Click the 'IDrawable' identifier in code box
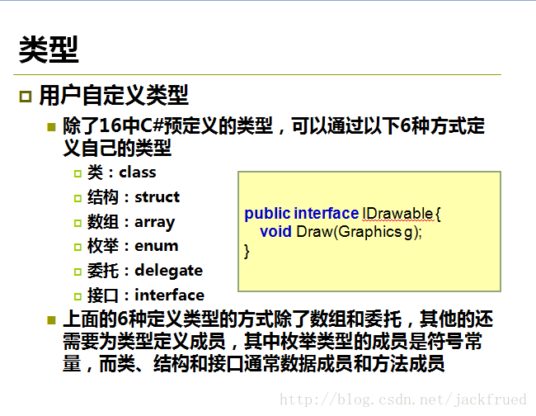Viewport: 536px width, 416px height. 398,214
